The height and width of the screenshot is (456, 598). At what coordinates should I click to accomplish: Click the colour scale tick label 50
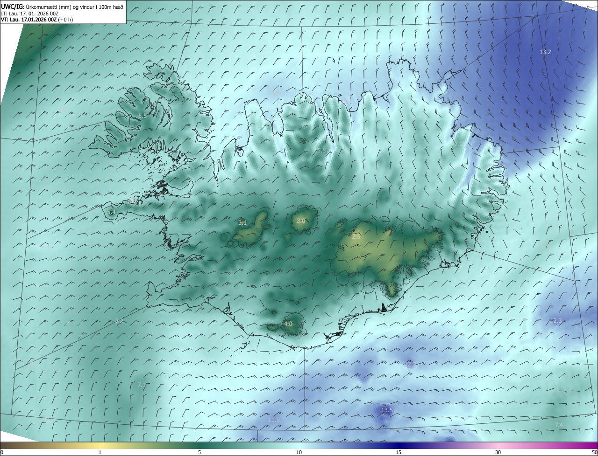(594, 453)
